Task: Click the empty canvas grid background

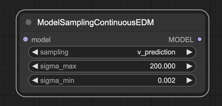Action: coord(110,102)
